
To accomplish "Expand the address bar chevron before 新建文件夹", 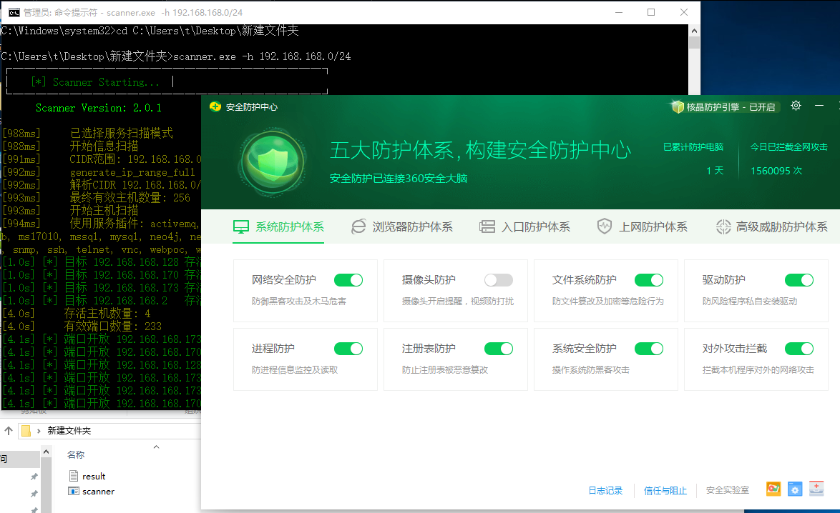I will (39, 431).
